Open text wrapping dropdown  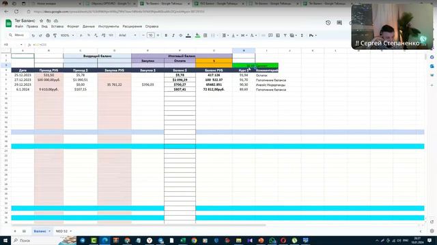[x=244, y=35]
